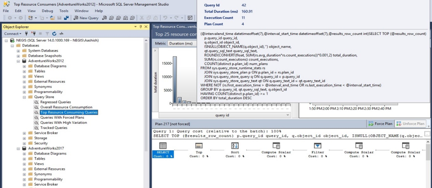Open the Window menu
Screen dimensions: 432x188
pos(81,11)
